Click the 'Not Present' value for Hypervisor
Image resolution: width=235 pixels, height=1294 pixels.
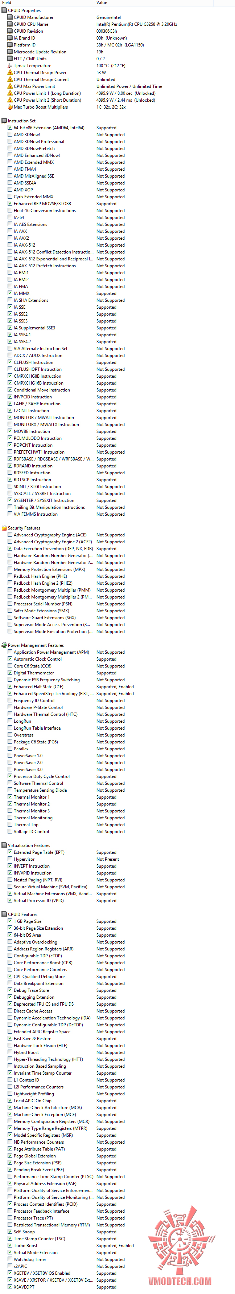coord(107,859)
